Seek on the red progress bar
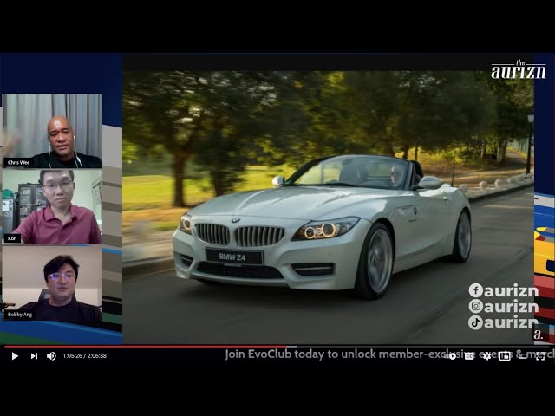The width and height of the screenshot is (555, 416). pos(145,347)
